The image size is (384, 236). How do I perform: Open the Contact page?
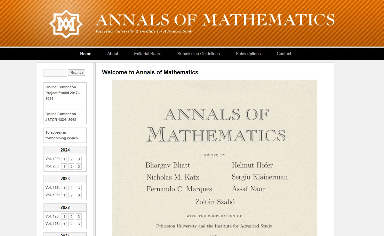[x=284, y=54]
